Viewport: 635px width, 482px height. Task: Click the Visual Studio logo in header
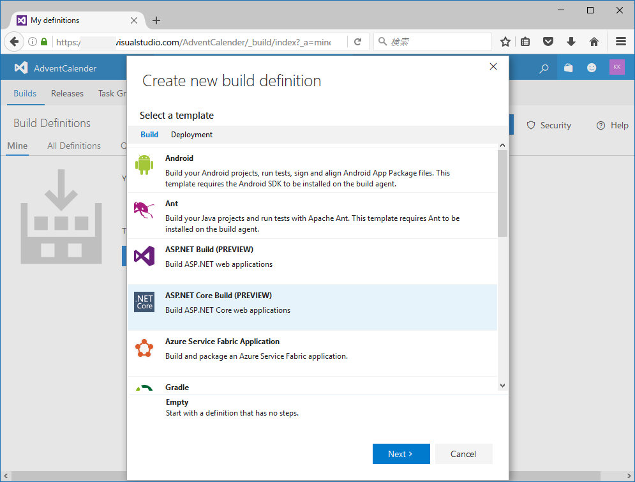point(21,68)
